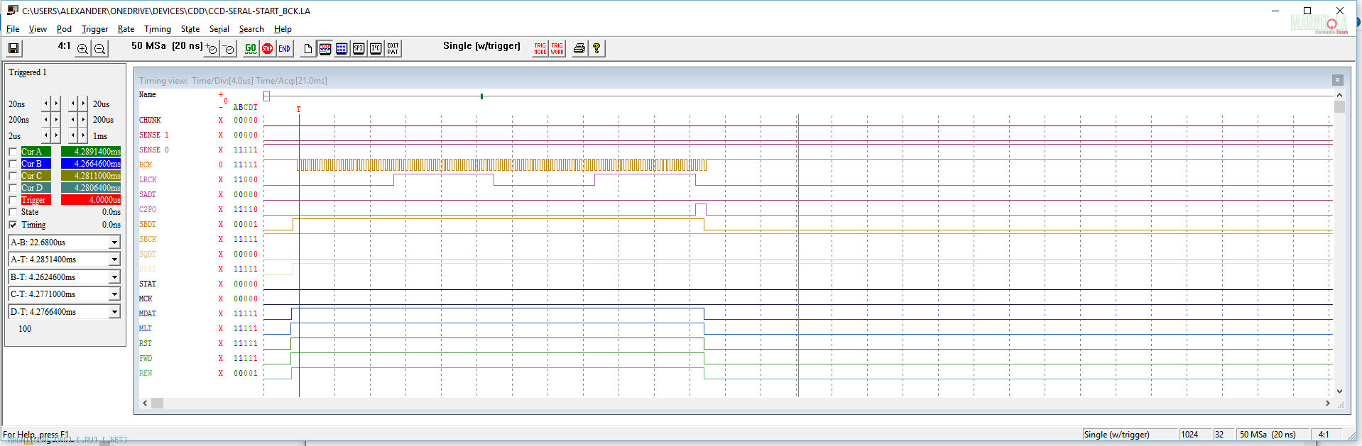Open the State menu

[190, 29]
